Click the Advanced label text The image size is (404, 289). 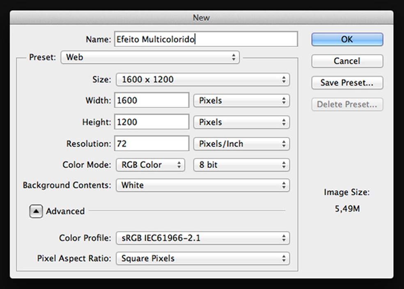coord(65,211)
